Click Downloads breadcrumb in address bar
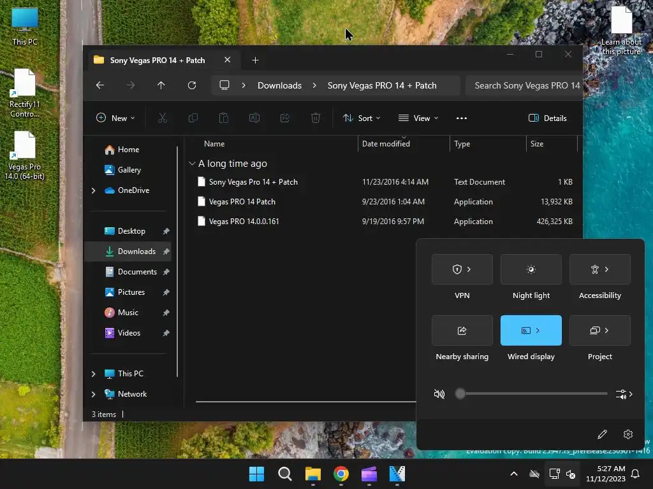Image resolution: width=653 pixels, height=489 pixels. (279, 85)
